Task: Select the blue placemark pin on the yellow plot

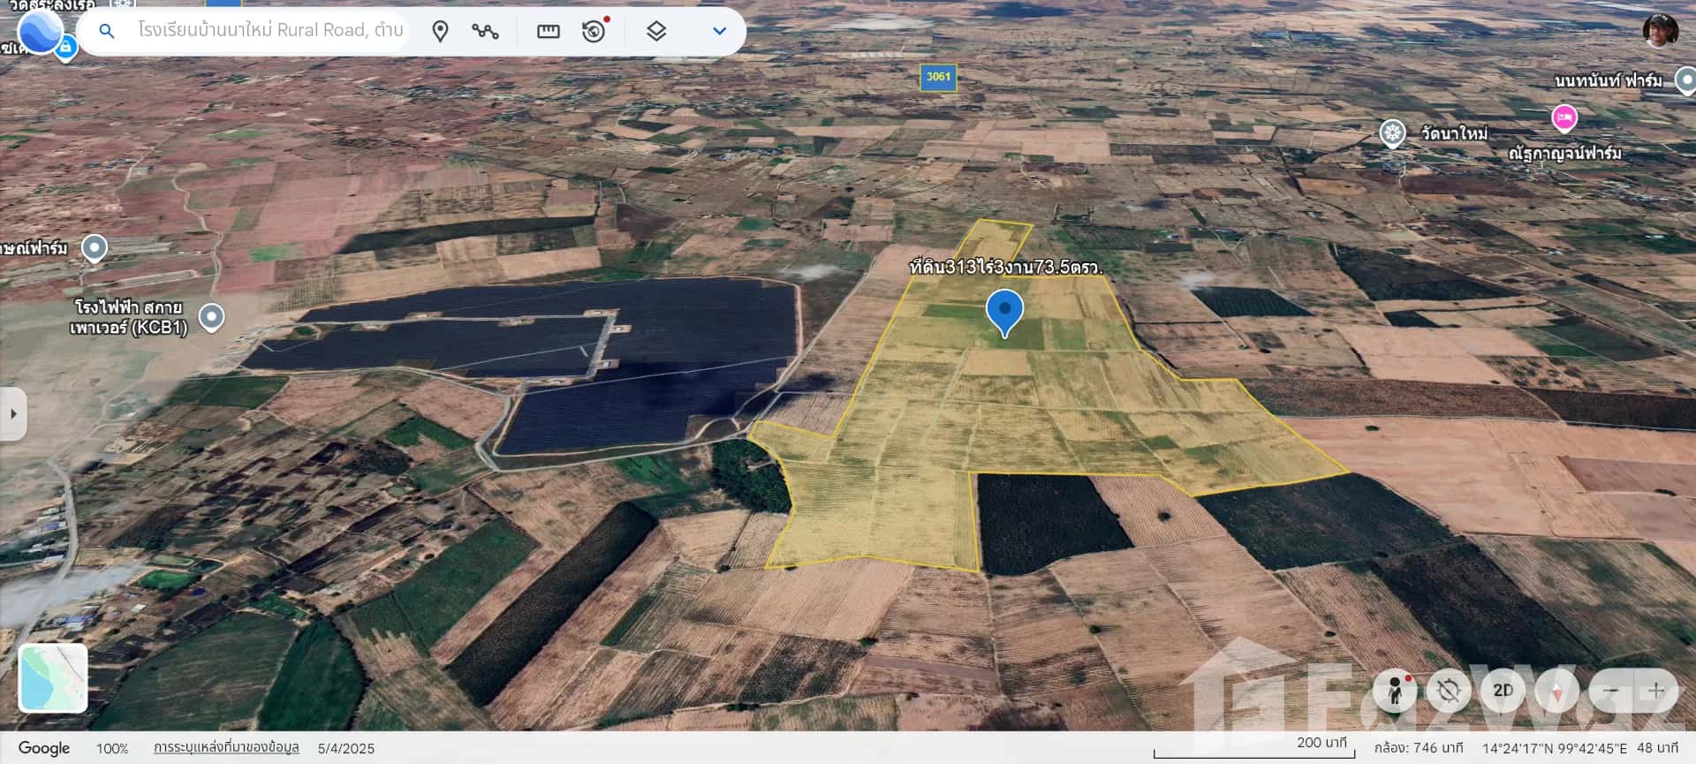Action: [x=1004, y=312]
